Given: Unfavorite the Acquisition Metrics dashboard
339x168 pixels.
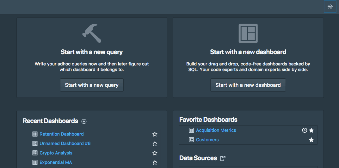Looking at the screenshot, I should [311, 130].
